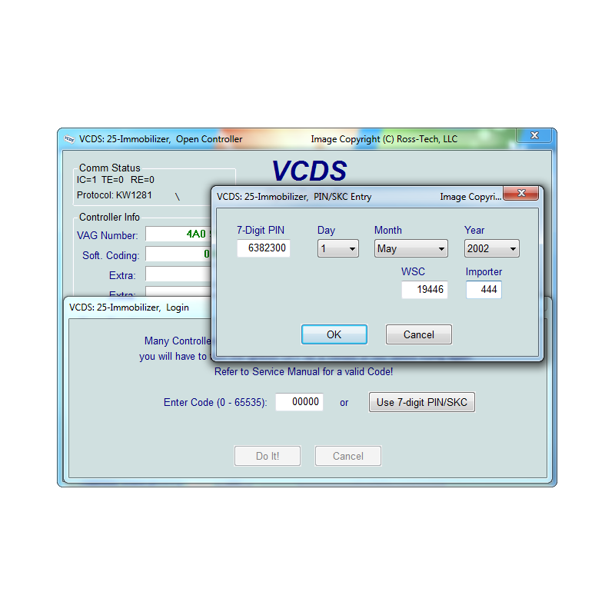
Task: Click the VCDS car icon in title bar
Action: coord(70,138)
